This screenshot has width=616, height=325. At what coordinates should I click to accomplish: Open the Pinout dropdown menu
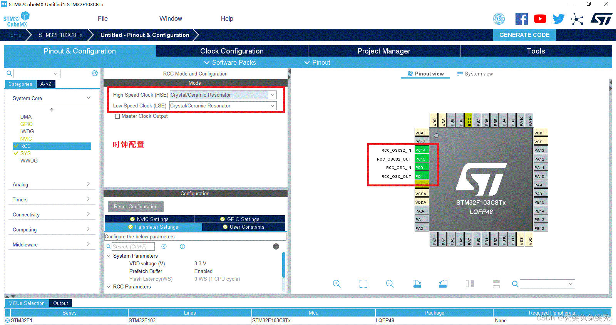[317, 62]
